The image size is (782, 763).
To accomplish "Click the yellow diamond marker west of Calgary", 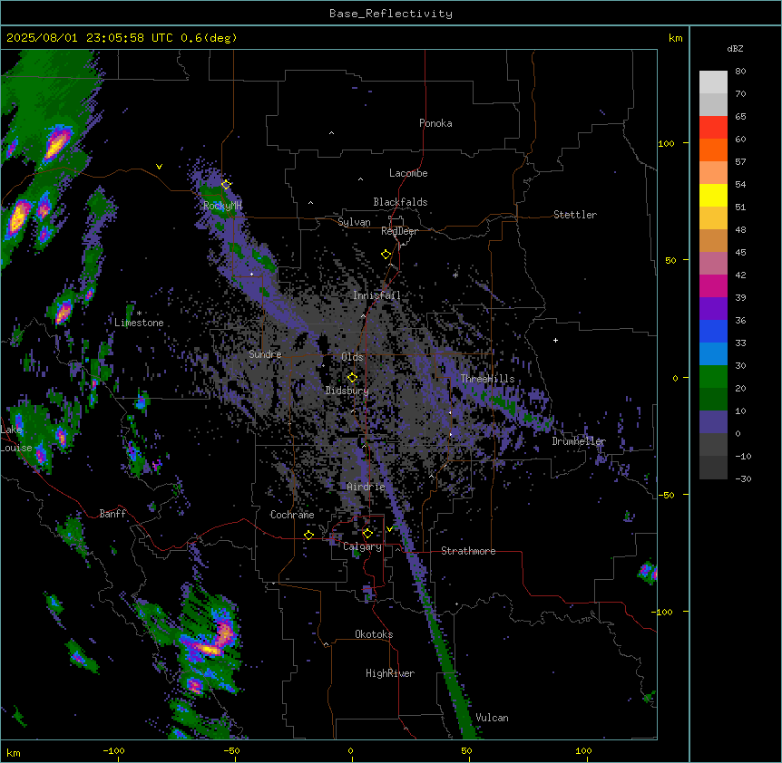I will point(308,535).
